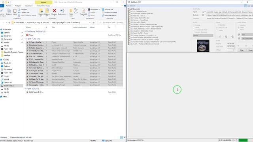Select 16. R.S.P. track in CUETools list

click(x=145, y=44)
